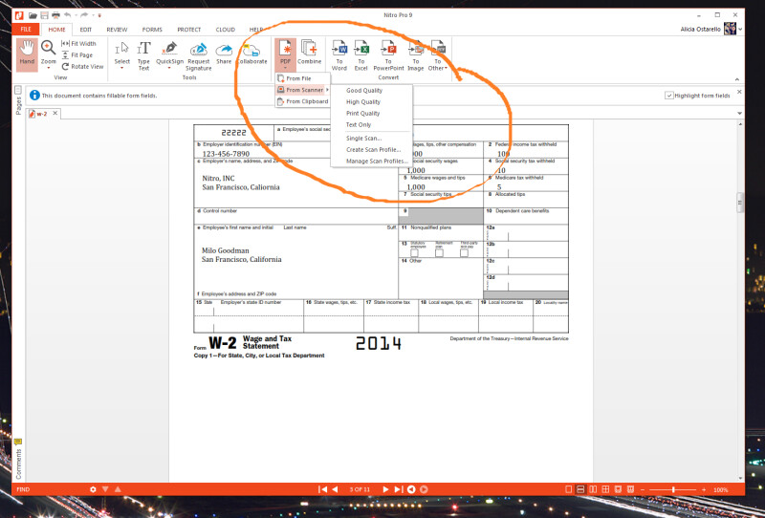This screenshot has height=518, width=765.
Task: Open the Collaborate tool
Action: click(x=252, y=53)
